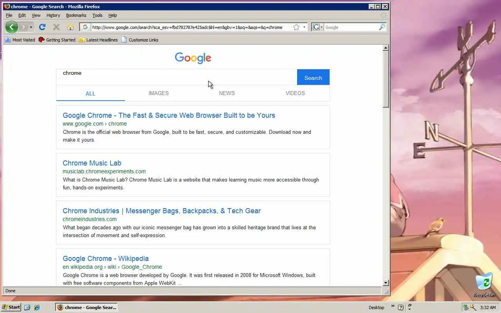Viewport: 501px width, 313px height.
Task: Click the vertical scrollbar thumb
Action: click(x=386, y=79)
